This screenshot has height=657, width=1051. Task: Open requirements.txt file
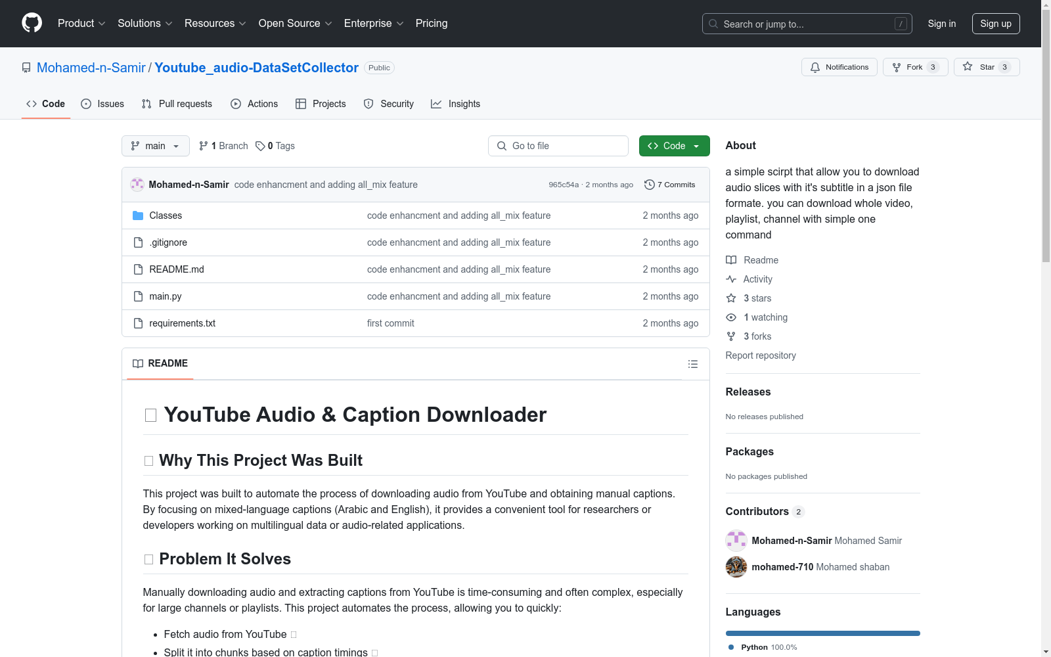click(183, 323)
